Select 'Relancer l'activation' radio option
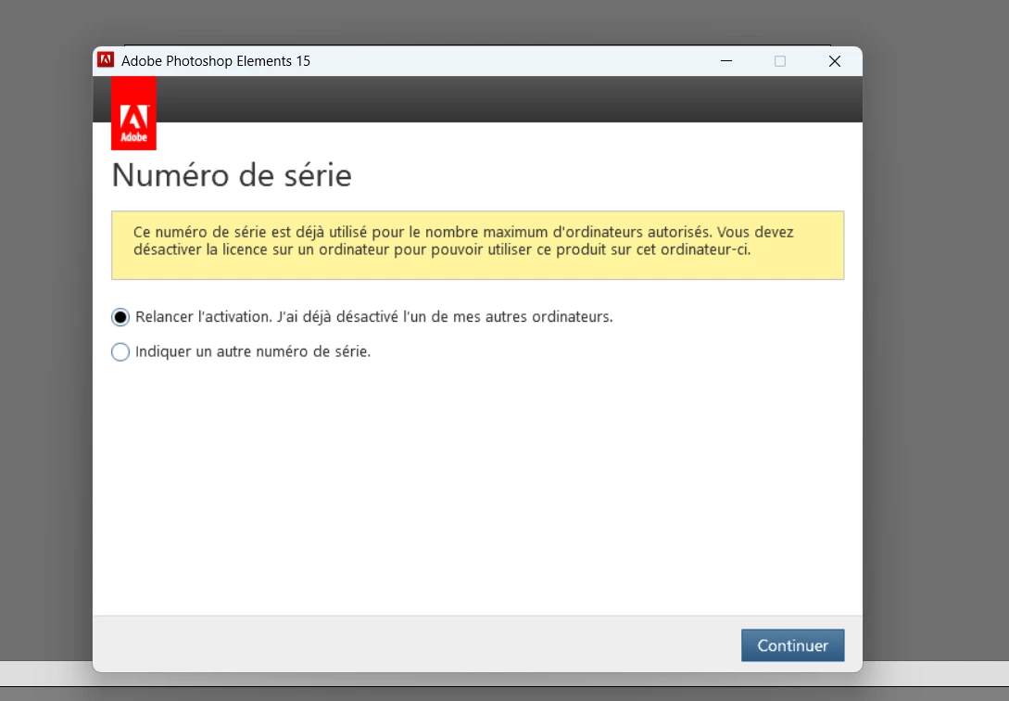 120,317
